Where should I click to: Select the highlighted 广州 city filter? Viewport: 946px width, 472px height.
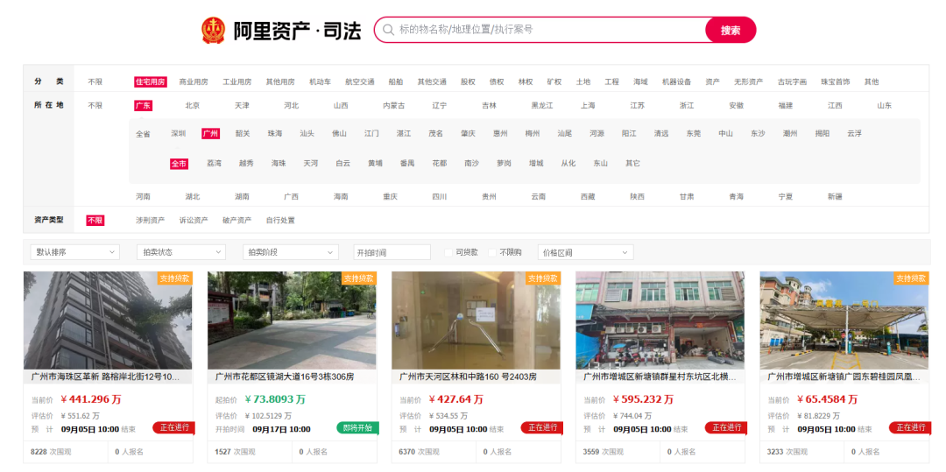click(x=210, y=134)
